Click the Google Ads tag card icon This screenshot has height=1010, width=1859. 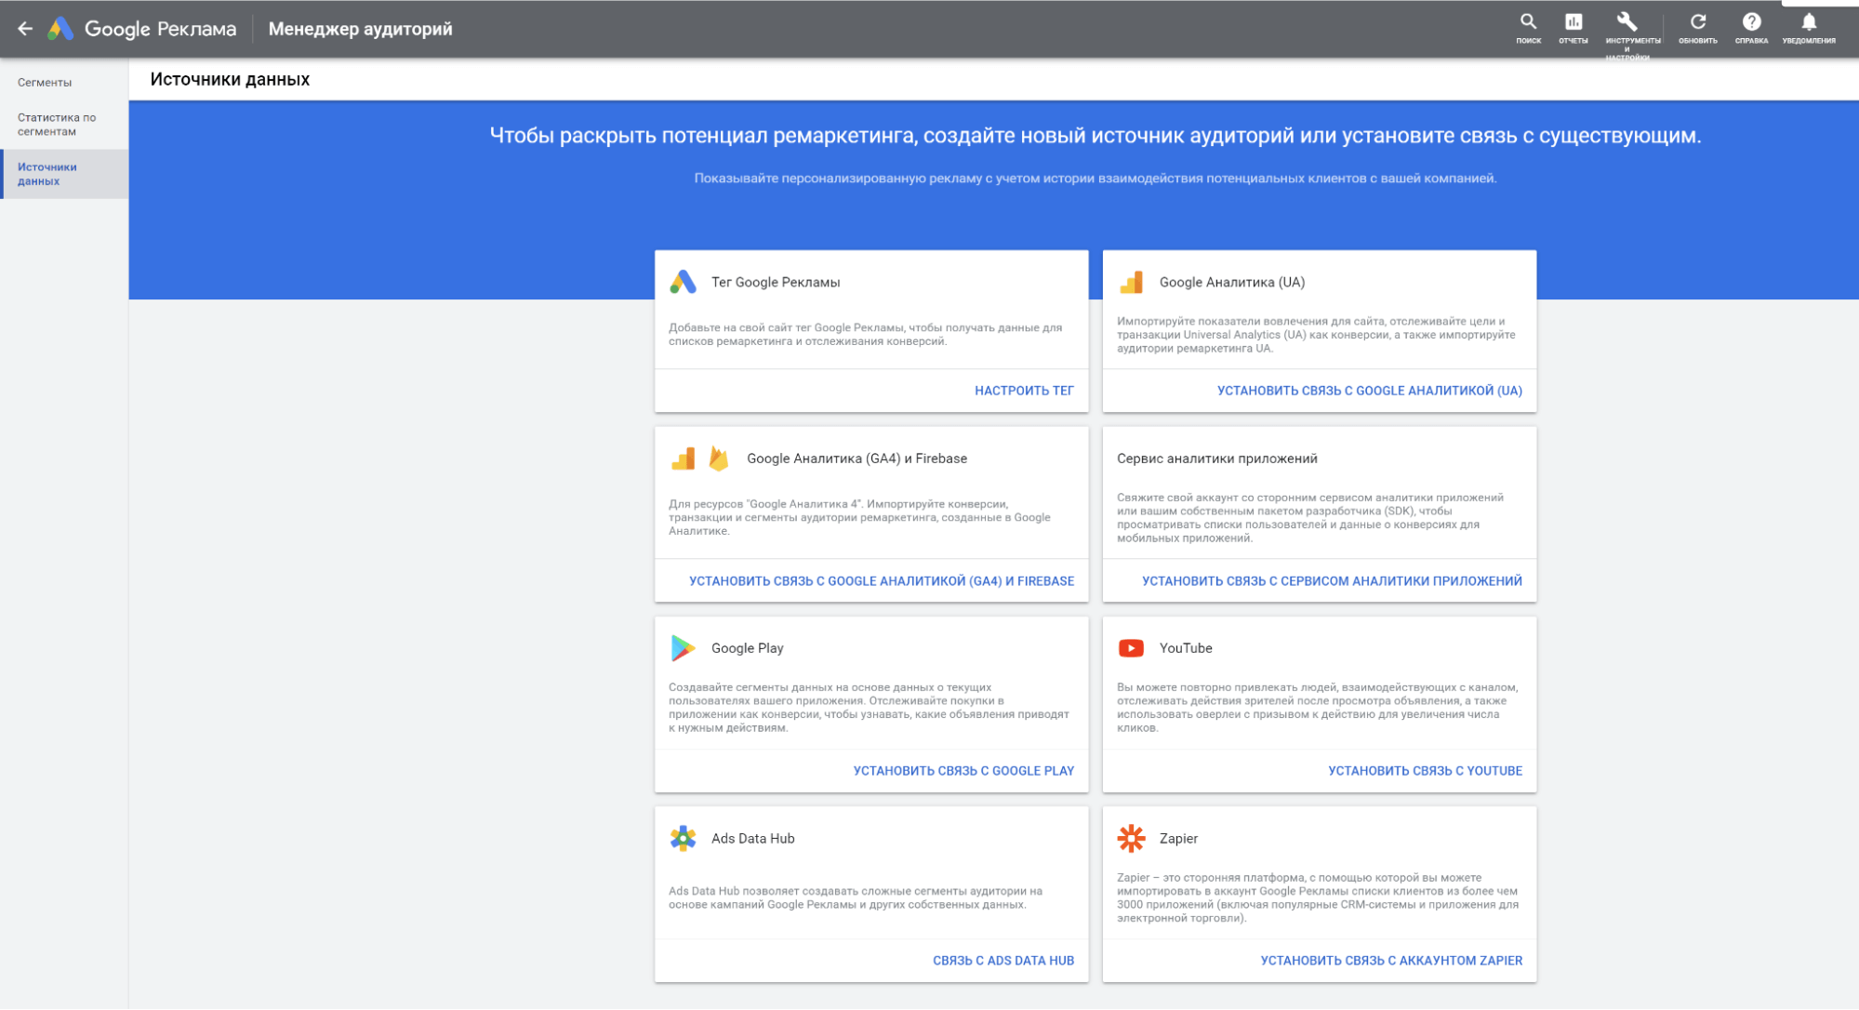point(683,282)
